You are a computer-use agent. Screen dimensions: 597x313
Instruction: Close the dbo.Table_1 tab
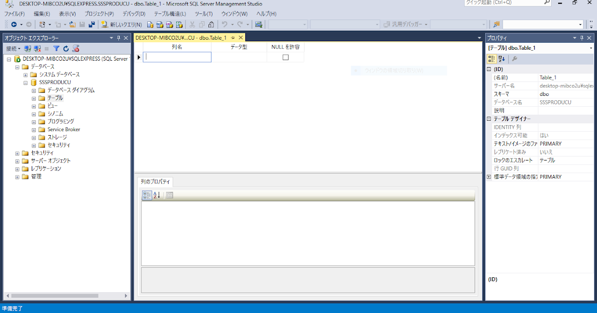(241, 38)
